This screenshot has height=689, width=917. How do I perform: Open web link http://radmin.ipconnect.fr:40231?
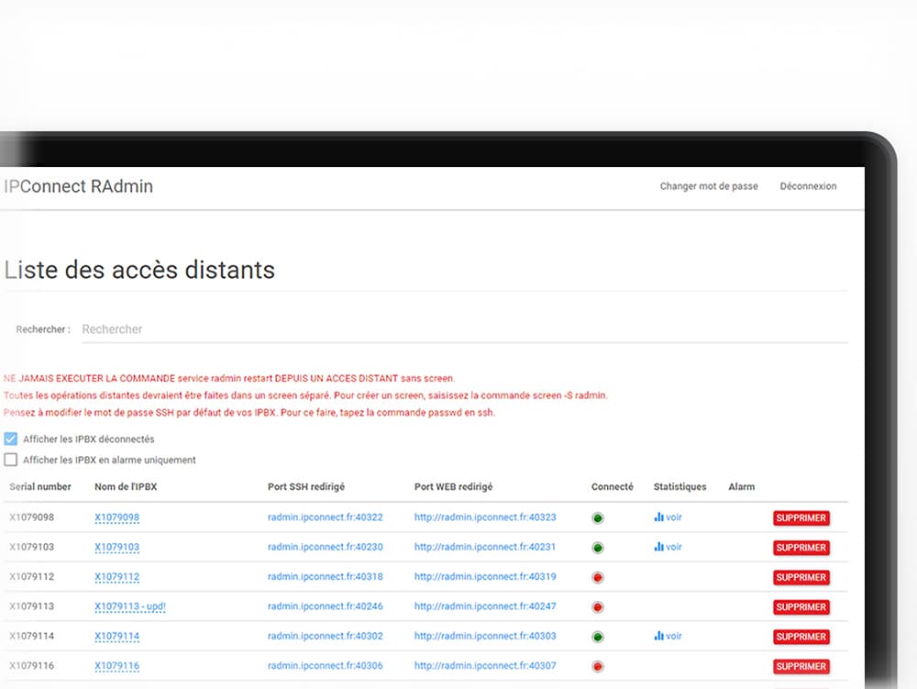click(485, 547)
